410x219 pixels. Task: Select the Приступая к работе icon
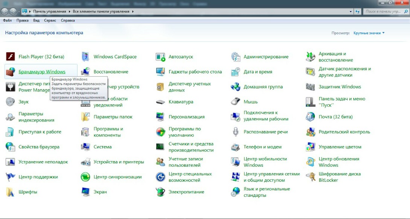[x=10, y=132]
